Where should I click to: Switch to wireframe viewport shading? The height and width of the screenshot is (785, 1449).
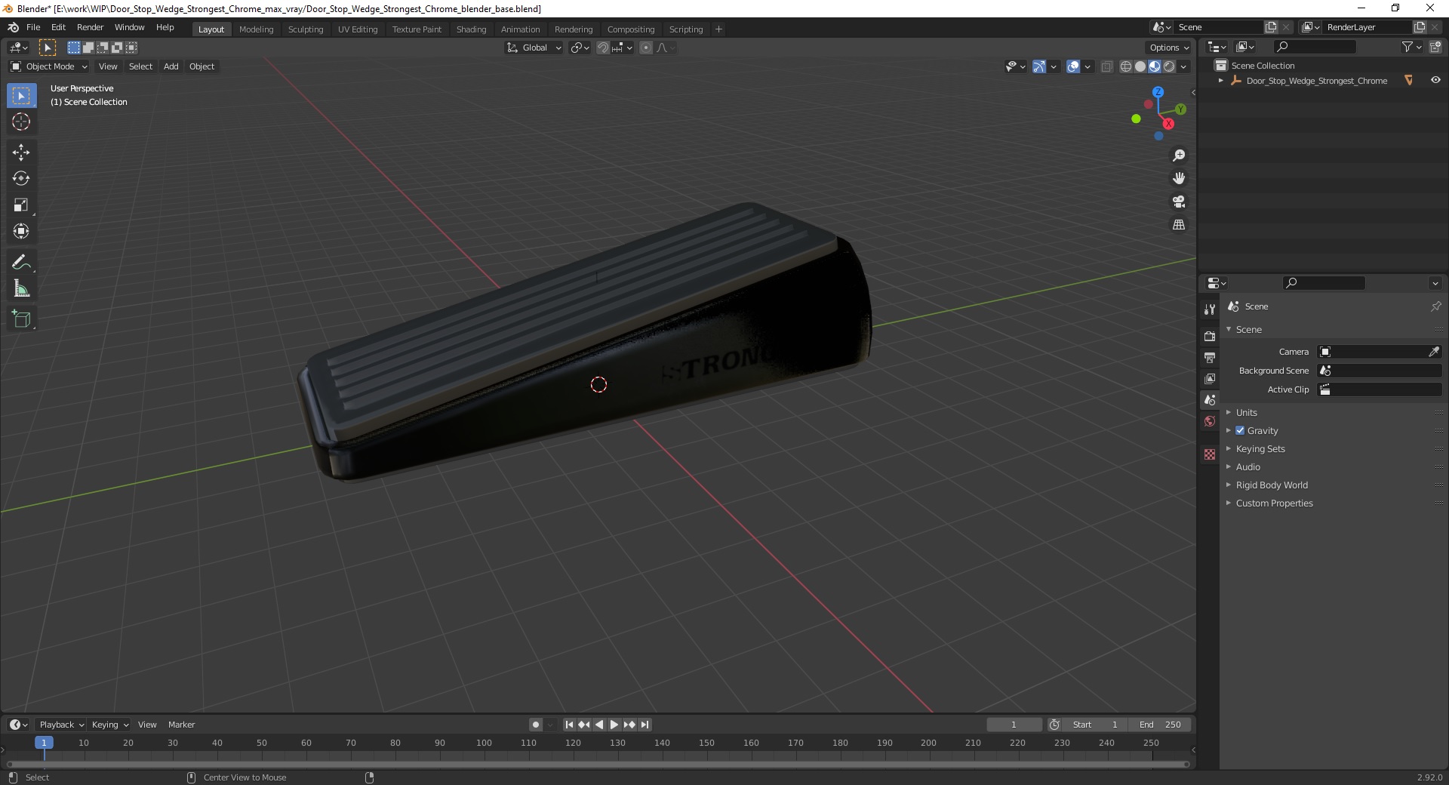click(1126, 66)
